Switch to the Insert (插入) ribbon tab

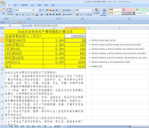click(16, 5)
